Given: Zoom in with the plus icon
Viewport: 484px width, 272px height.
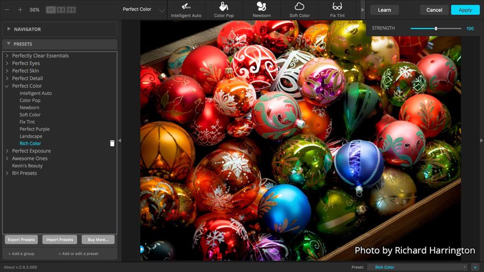Looking at the screenshot, I should [20, 10].
